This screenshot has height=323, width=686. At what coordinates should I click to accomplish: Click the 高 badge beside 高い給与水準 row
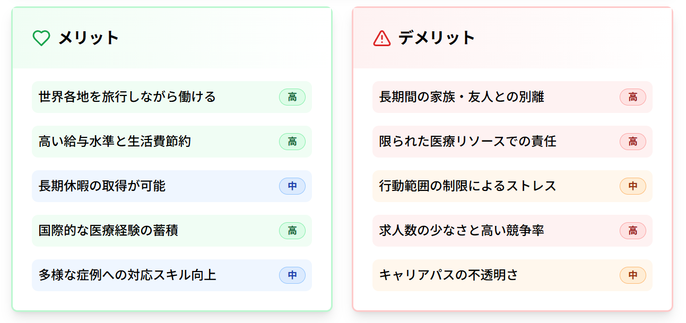tap(292, 142)
